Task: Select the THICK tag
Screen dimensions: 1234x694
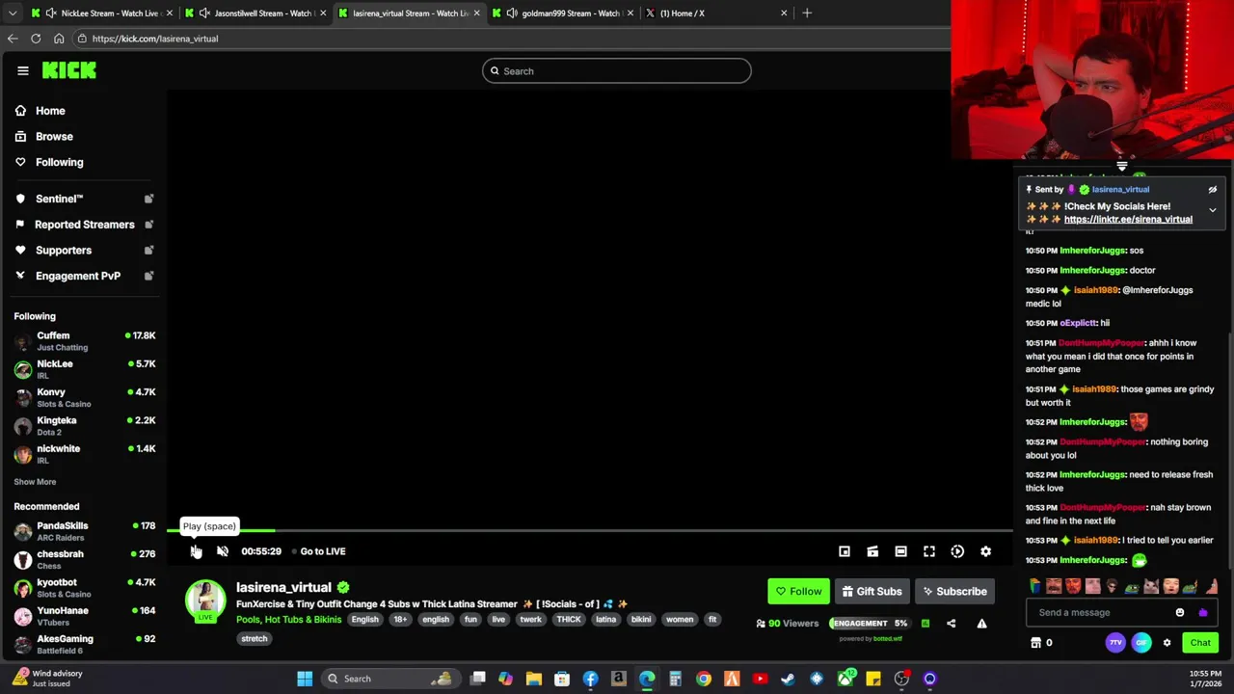Action: tap(568, 620)
